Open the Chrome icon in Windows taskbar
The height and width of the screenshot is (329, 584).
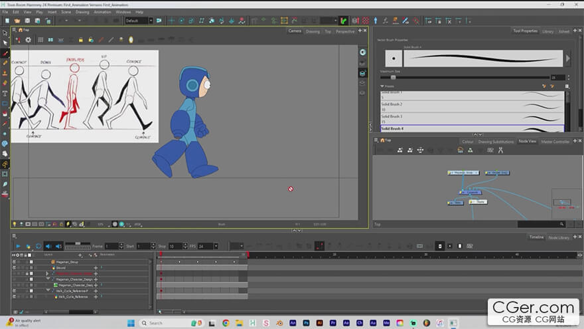pyautogui.click(x=226, y=323)
